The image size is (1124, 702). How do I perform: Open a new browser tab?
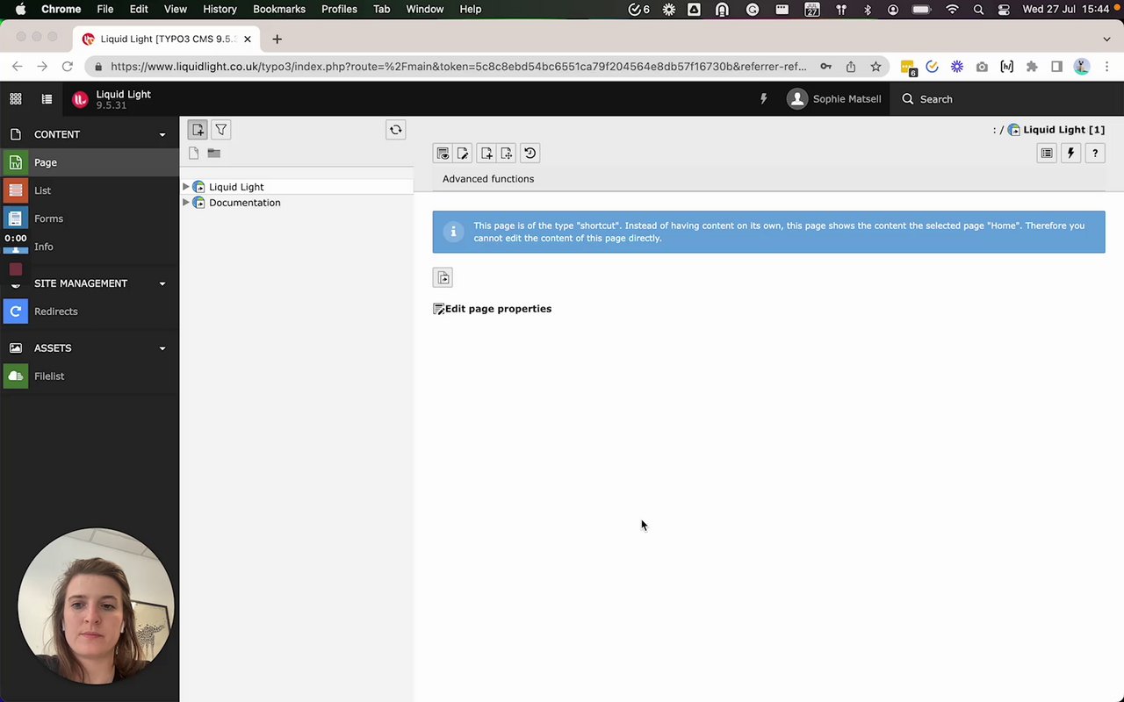point(277,39)
